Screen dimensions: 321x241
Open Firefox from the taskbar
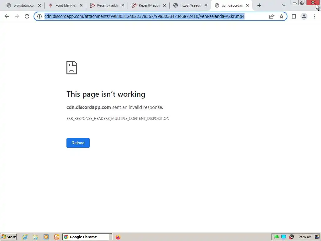118,237
